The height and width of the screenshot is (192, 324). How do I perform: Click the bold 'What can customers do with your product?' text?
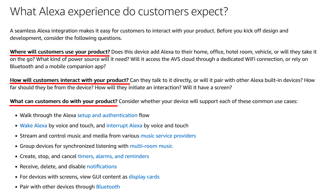64,102
